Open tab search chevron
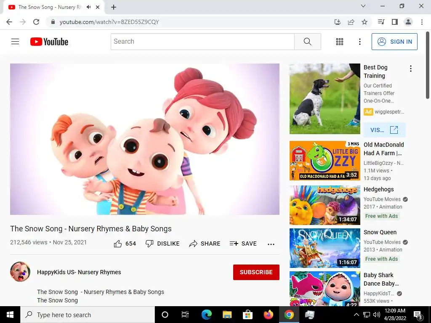This screenshot has height=323, width=431. pyautogui.click(x=363, y=6)
